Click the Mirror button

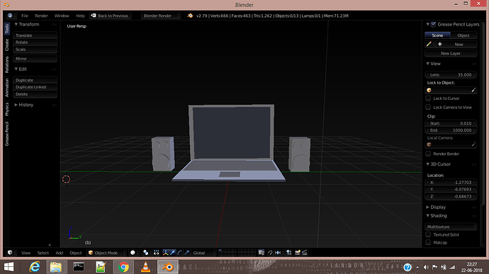35,59
